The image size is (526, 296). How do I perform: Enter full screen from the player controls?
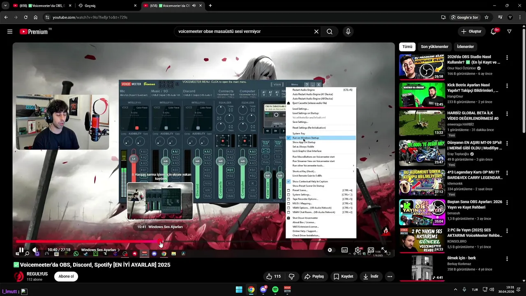tap(384, 250)
